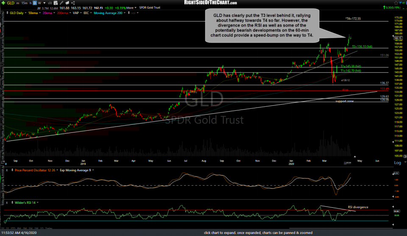Toggle Log scale on price axis
Viewport: 407px width, 236px height.
point(397,163)
